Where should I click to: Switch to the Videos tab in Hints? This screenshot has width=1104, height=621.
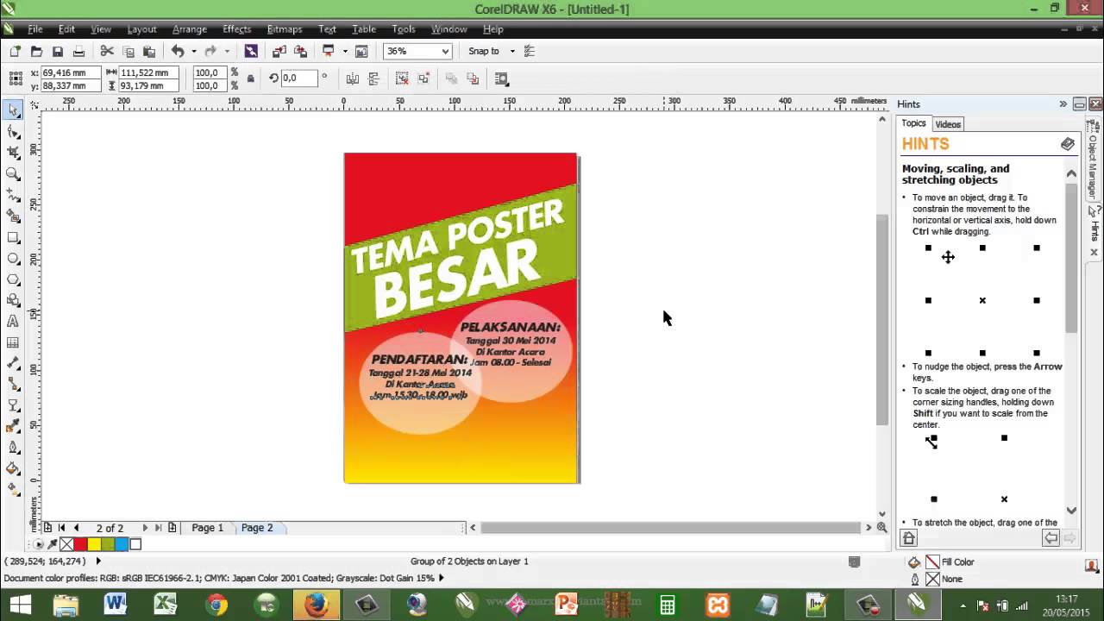(948, 124)
